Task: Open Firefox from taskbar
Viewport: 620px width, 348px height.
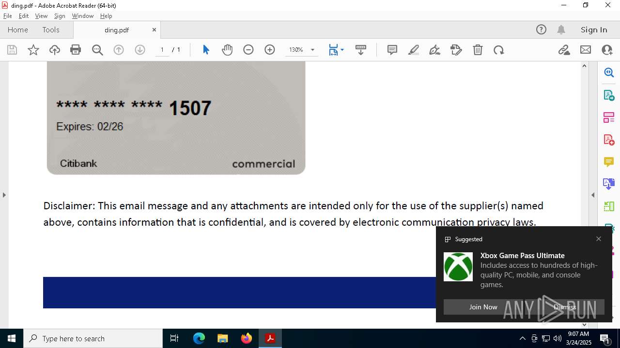Action: (247, 338)
